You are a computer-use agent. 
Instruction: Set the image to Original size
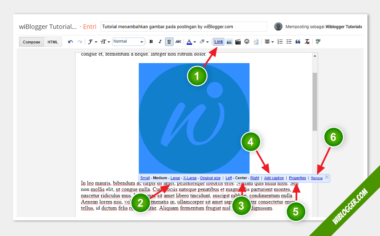point(210,178)
